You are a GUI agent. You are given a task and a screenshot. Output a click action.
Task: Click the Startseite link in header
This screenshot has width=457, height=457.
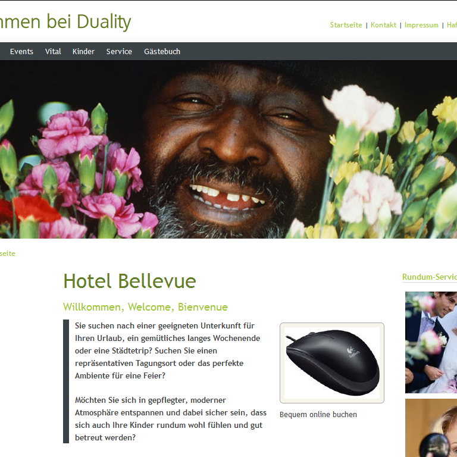coord(346,25)
